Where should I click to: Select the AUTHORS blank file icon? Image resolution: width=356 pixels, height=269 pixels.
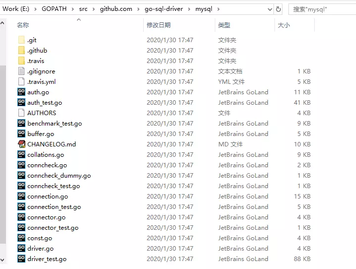click(21, 113)
